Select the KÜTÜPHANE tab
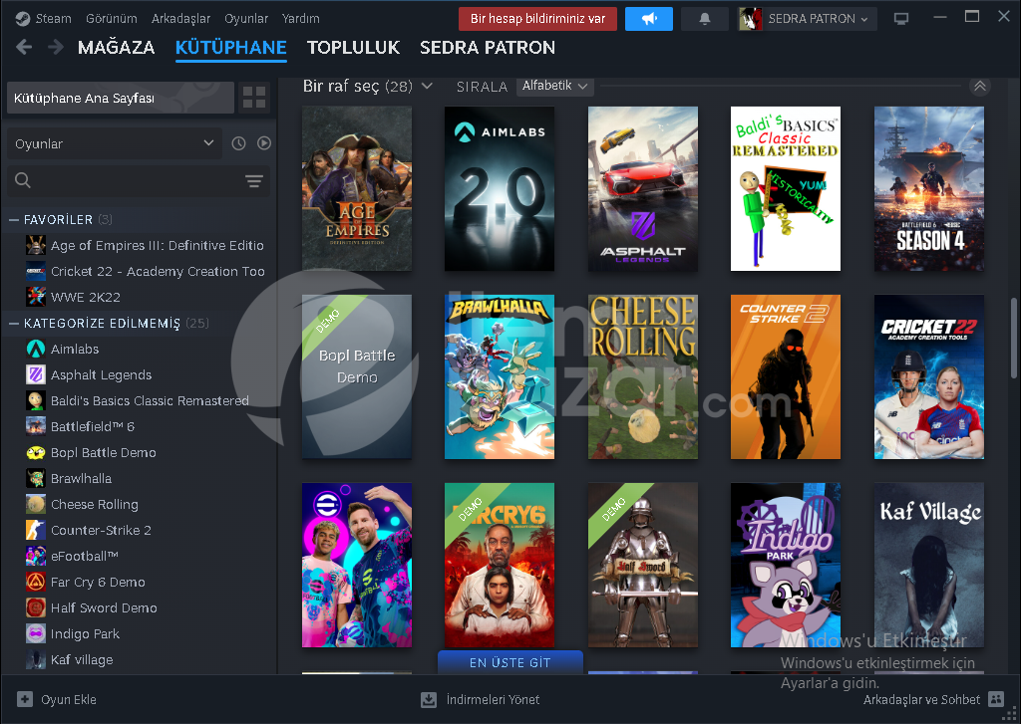 pyautogui.click(x=231, y=48)
